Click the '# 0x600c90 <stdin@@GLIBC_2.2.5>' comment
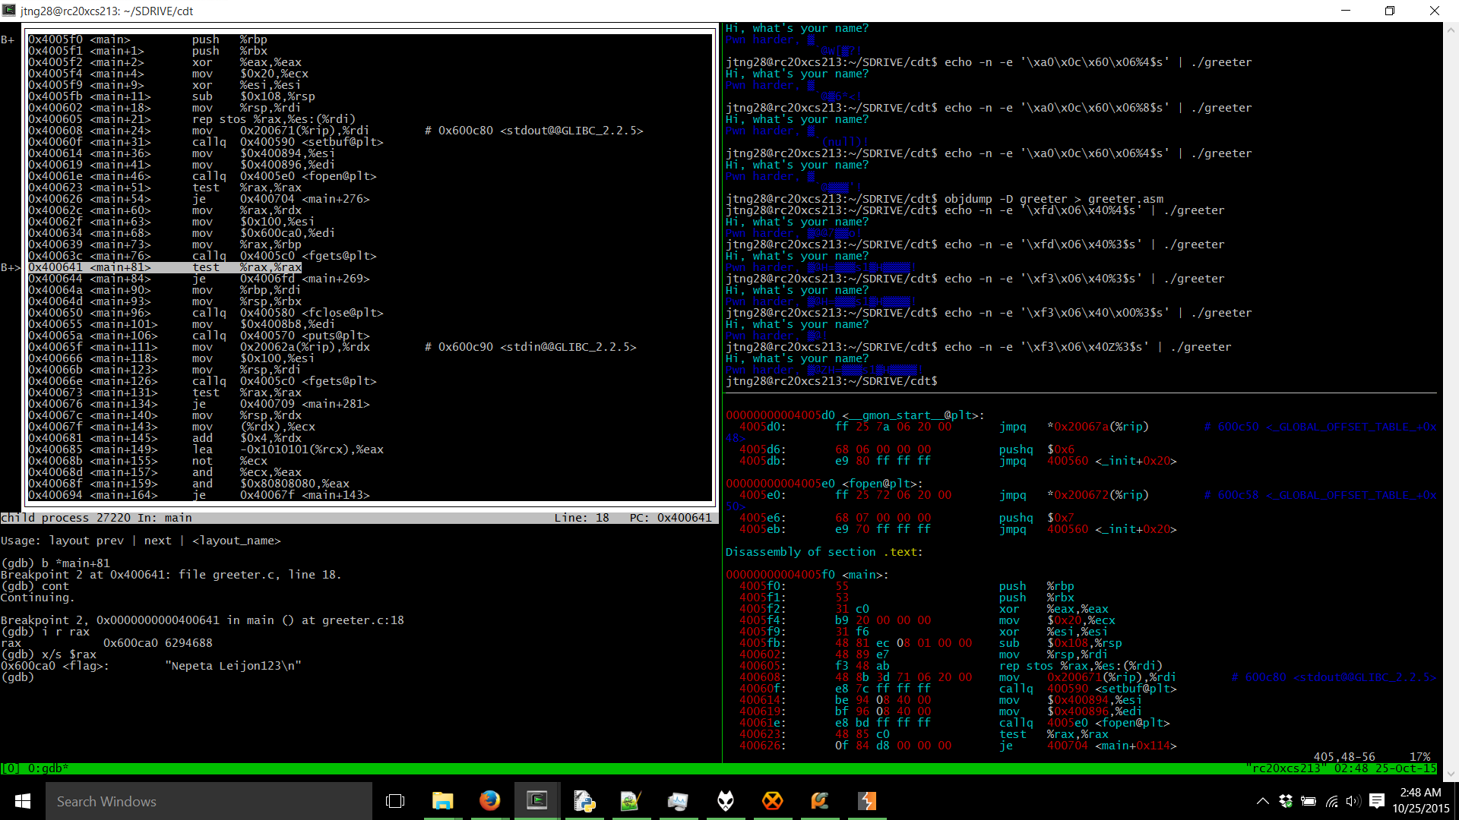The image size is (1459, 820). [530, 347]
